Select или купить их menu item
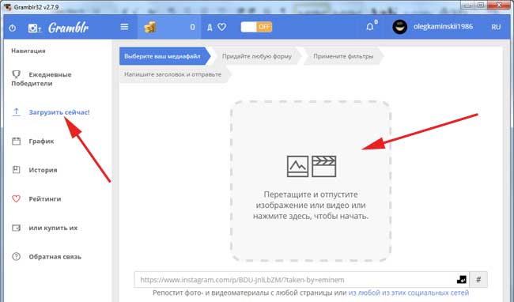This screenshot has height=302, width=514. [x=53, y=228]
